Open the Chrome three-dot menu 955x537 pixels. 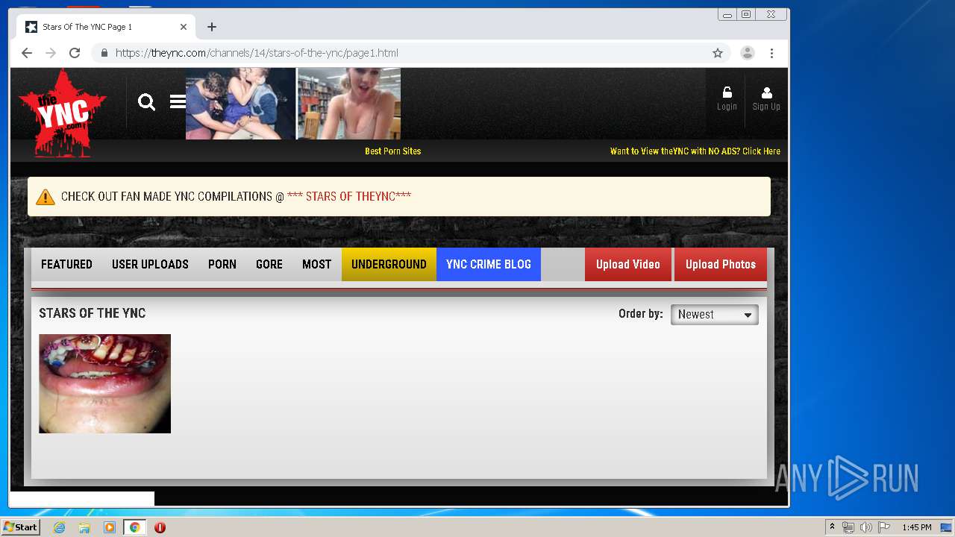(x=771, y=53)
